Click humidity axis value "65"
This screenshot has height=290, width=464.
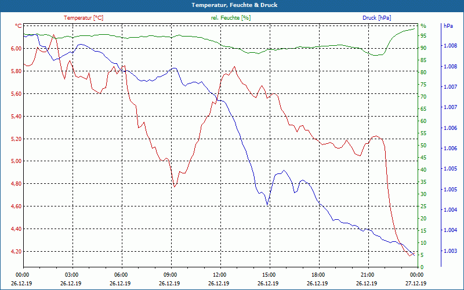point(423,109)
